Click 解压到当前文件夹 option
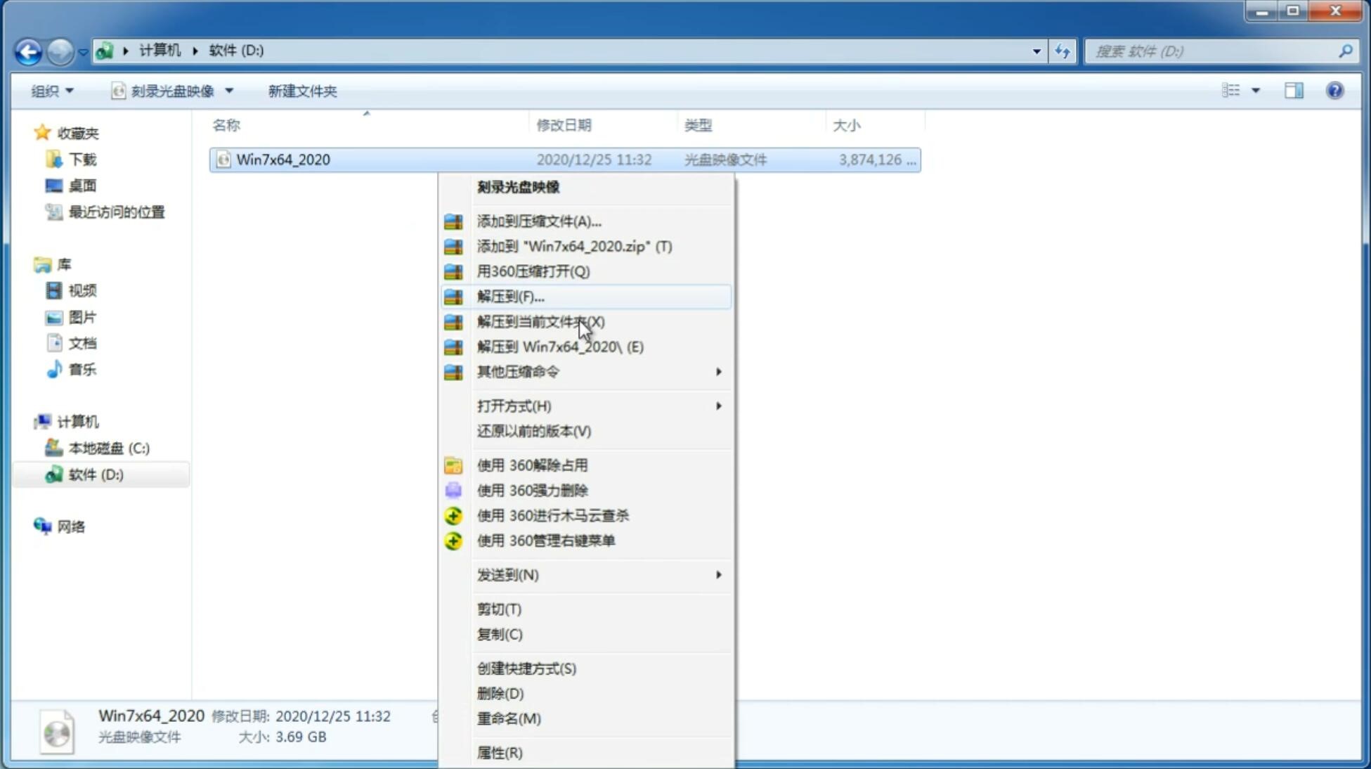The image size is (1371, 769). [x=540, y=321]
